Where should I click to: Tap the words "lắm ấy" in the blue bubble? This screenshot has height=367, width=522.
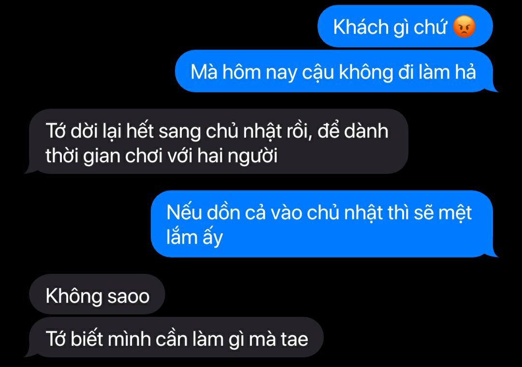point(194,238)
